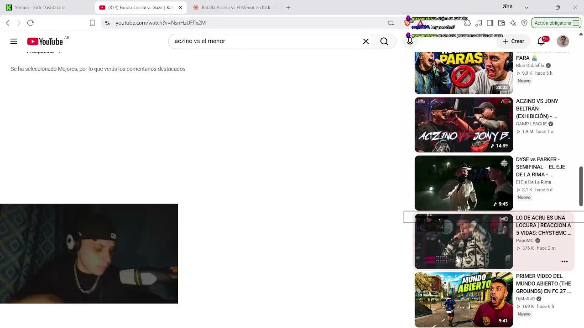Open DYSE vs PARKER - SEMIFINAL title

[541, 167]
